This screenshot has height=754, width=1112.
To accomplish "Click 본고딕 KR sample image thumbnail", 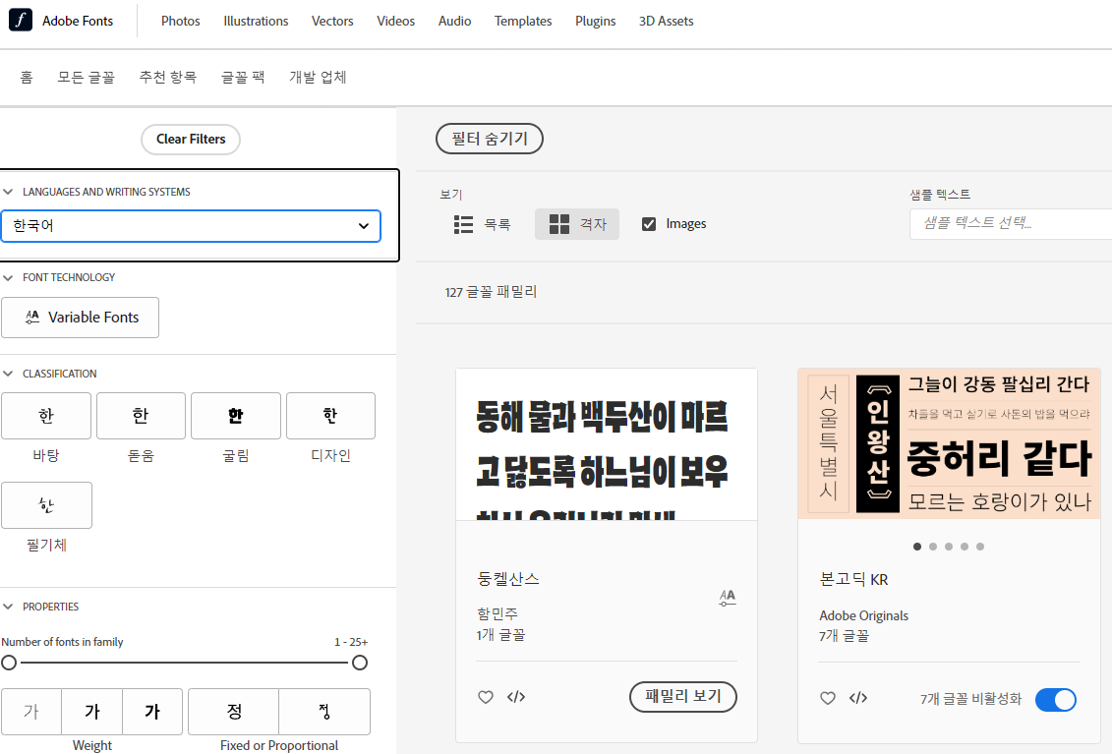I will coord(949,444).
